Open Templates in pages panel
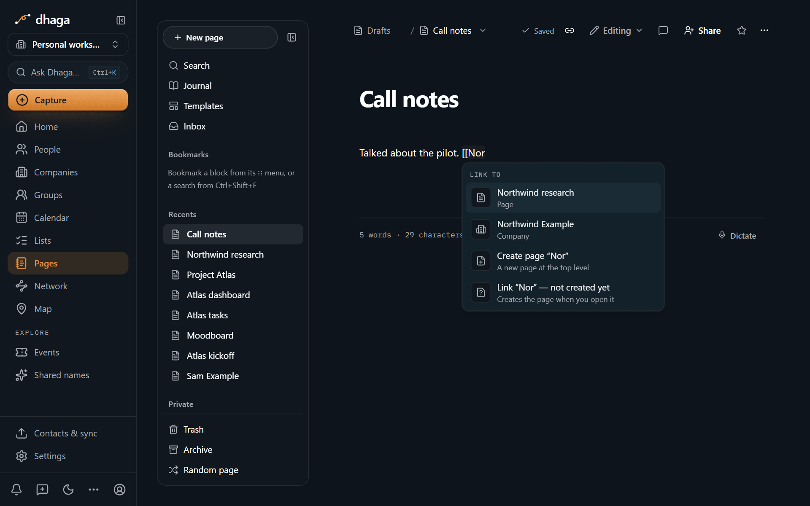 (233, 106)
